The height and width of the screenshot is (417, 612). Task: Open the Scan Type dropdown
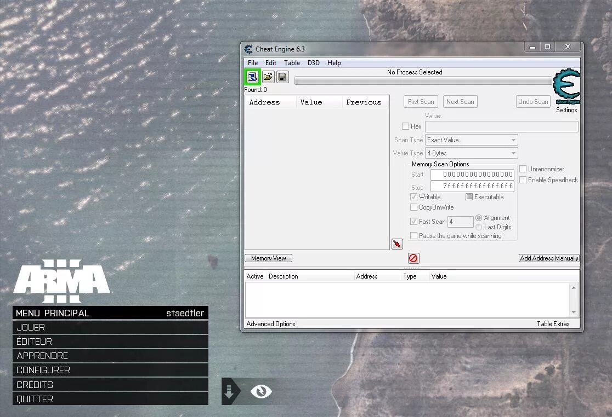(472, 140)
